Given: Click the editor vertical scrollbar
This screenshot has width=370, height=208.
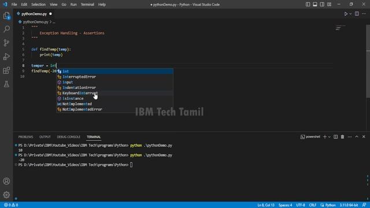Looking at the screenshot, I should click(368, 61).
